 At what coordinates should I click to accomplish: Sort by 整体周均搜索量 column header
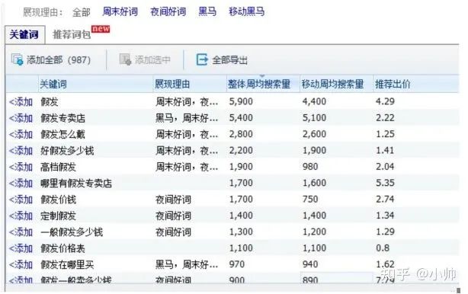(x=259, y=84)
